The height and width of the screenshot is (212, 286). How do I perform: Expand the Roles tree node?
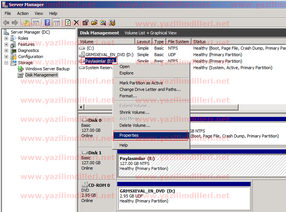pyautogui.click(x=7, y=38)
